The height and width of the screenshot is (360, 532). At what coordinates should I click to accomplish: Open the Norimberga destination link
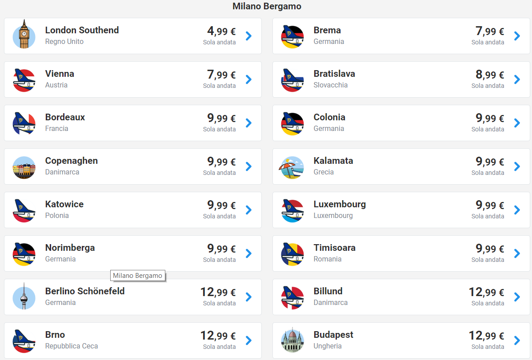(70, 248)
